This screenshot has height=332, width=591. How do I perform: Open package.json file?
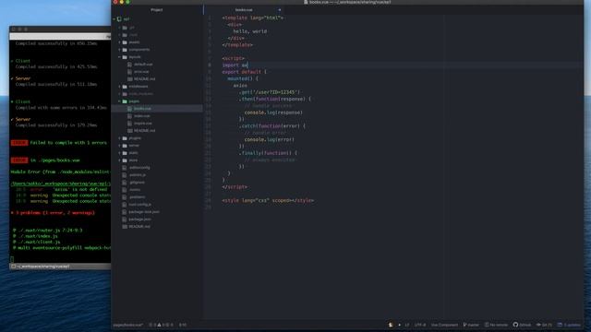coord(139,219)
